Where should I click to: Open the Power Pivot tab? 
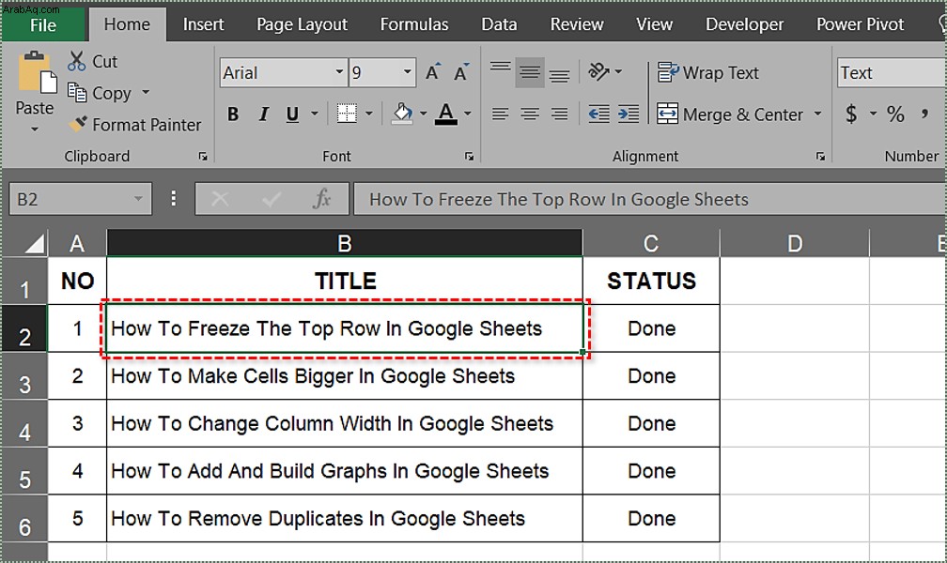point(860,24)
